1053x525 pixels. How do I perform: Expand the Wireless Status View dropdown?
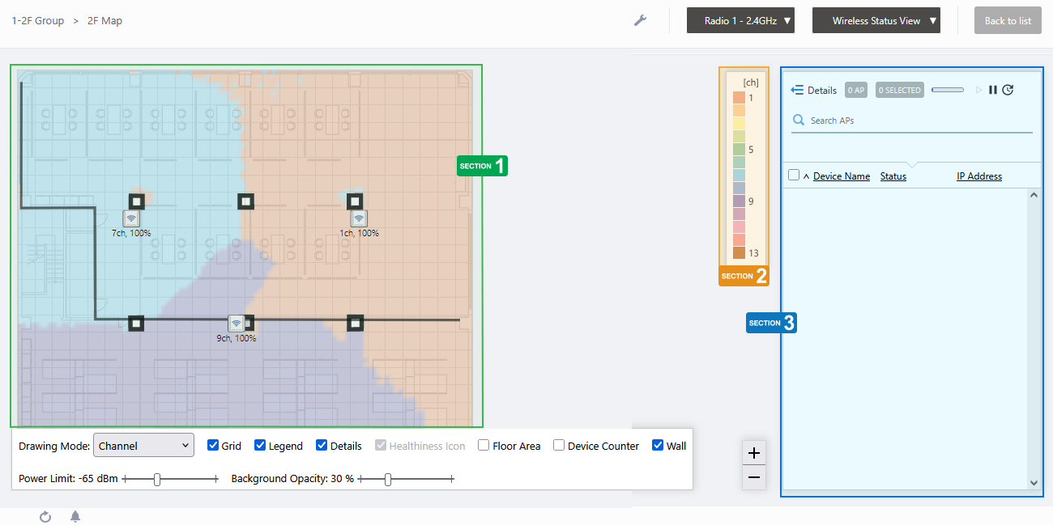(x=876, y=21)
